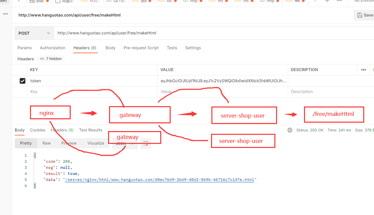Select the Headers (8) tab beside Authorization
This screenshot has width=374, height=215.
85,48
